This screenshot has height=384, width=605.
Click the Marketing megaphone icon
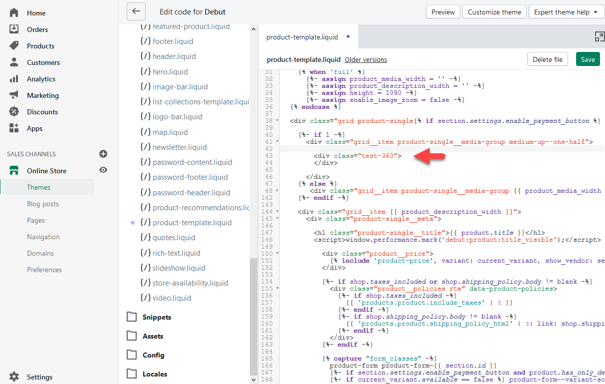tap(14, 95)
